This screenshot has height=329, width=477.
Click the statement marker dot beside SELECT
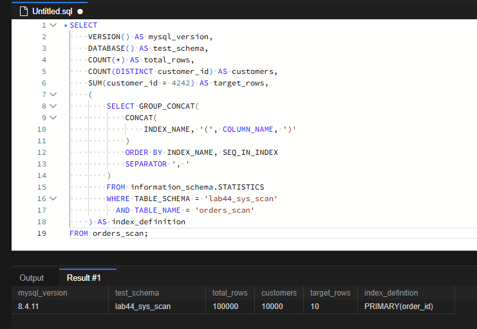click(x=66, y=26)
